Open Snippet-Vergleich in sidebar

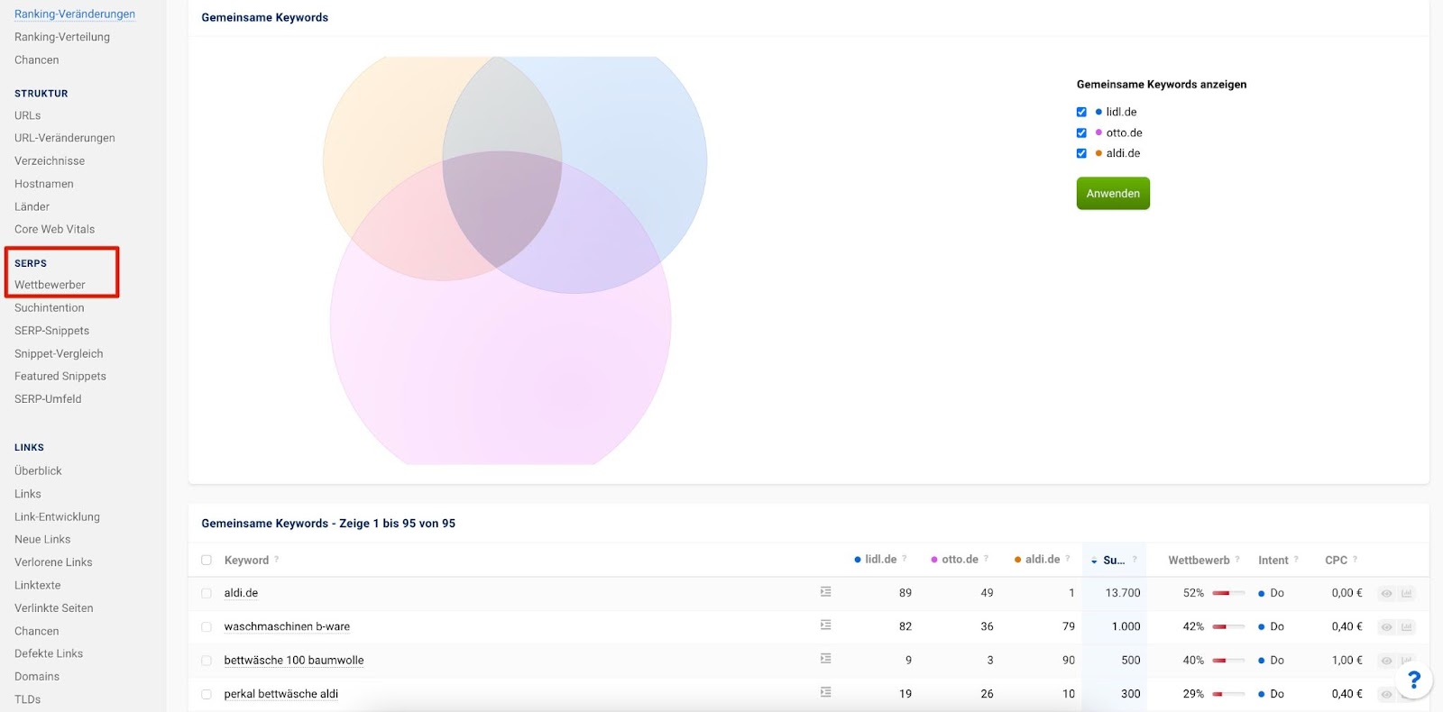pyautogui.click(x=59, y=353)
